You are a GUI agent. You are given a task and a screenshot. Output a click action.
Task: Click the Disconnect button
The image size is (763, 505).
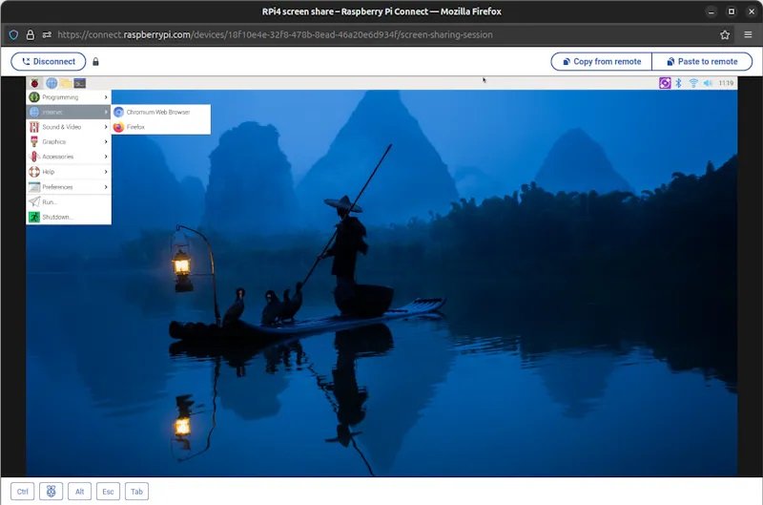click(49, 61)
